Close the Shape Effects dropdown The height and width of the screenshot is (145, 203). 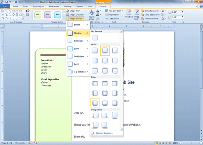75,19
